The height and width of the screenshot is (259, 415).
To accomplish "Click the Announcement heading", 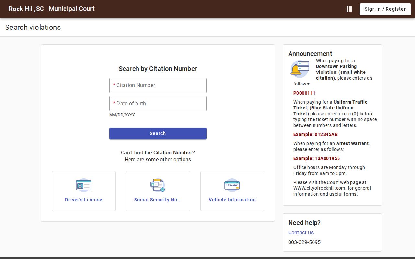I will (310, 54).
